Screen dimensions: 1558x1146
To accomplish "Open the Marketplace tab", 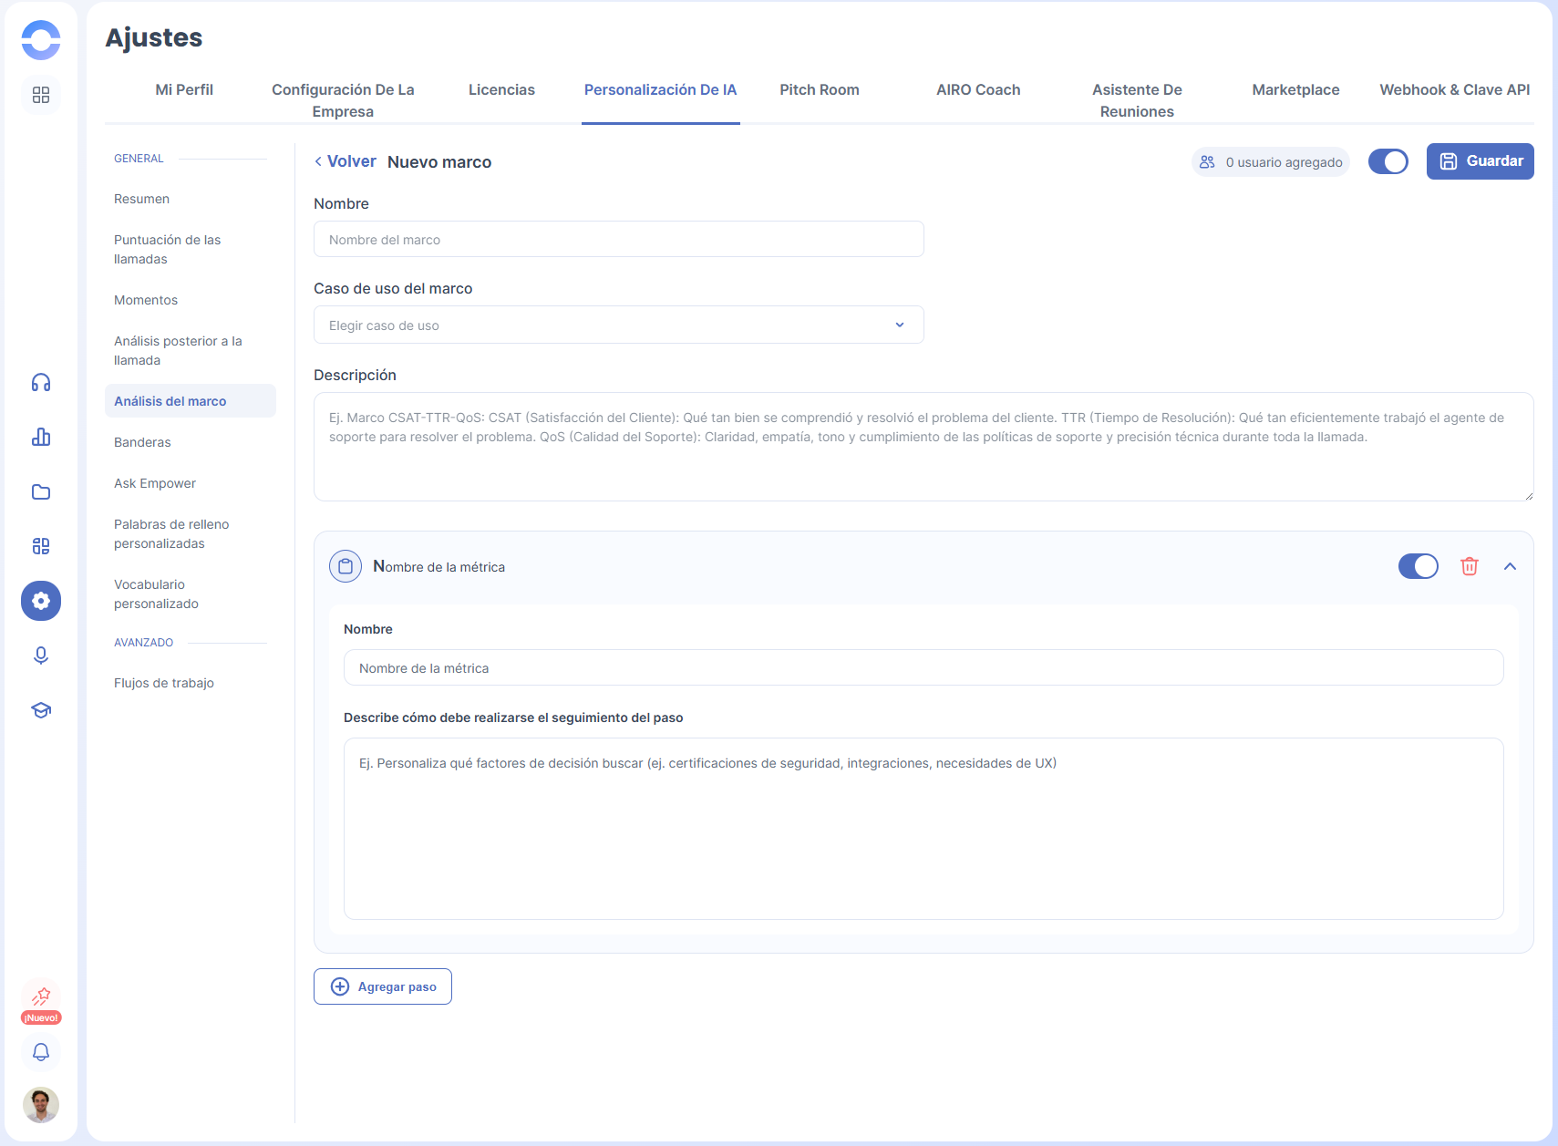I will (1295, 90).
